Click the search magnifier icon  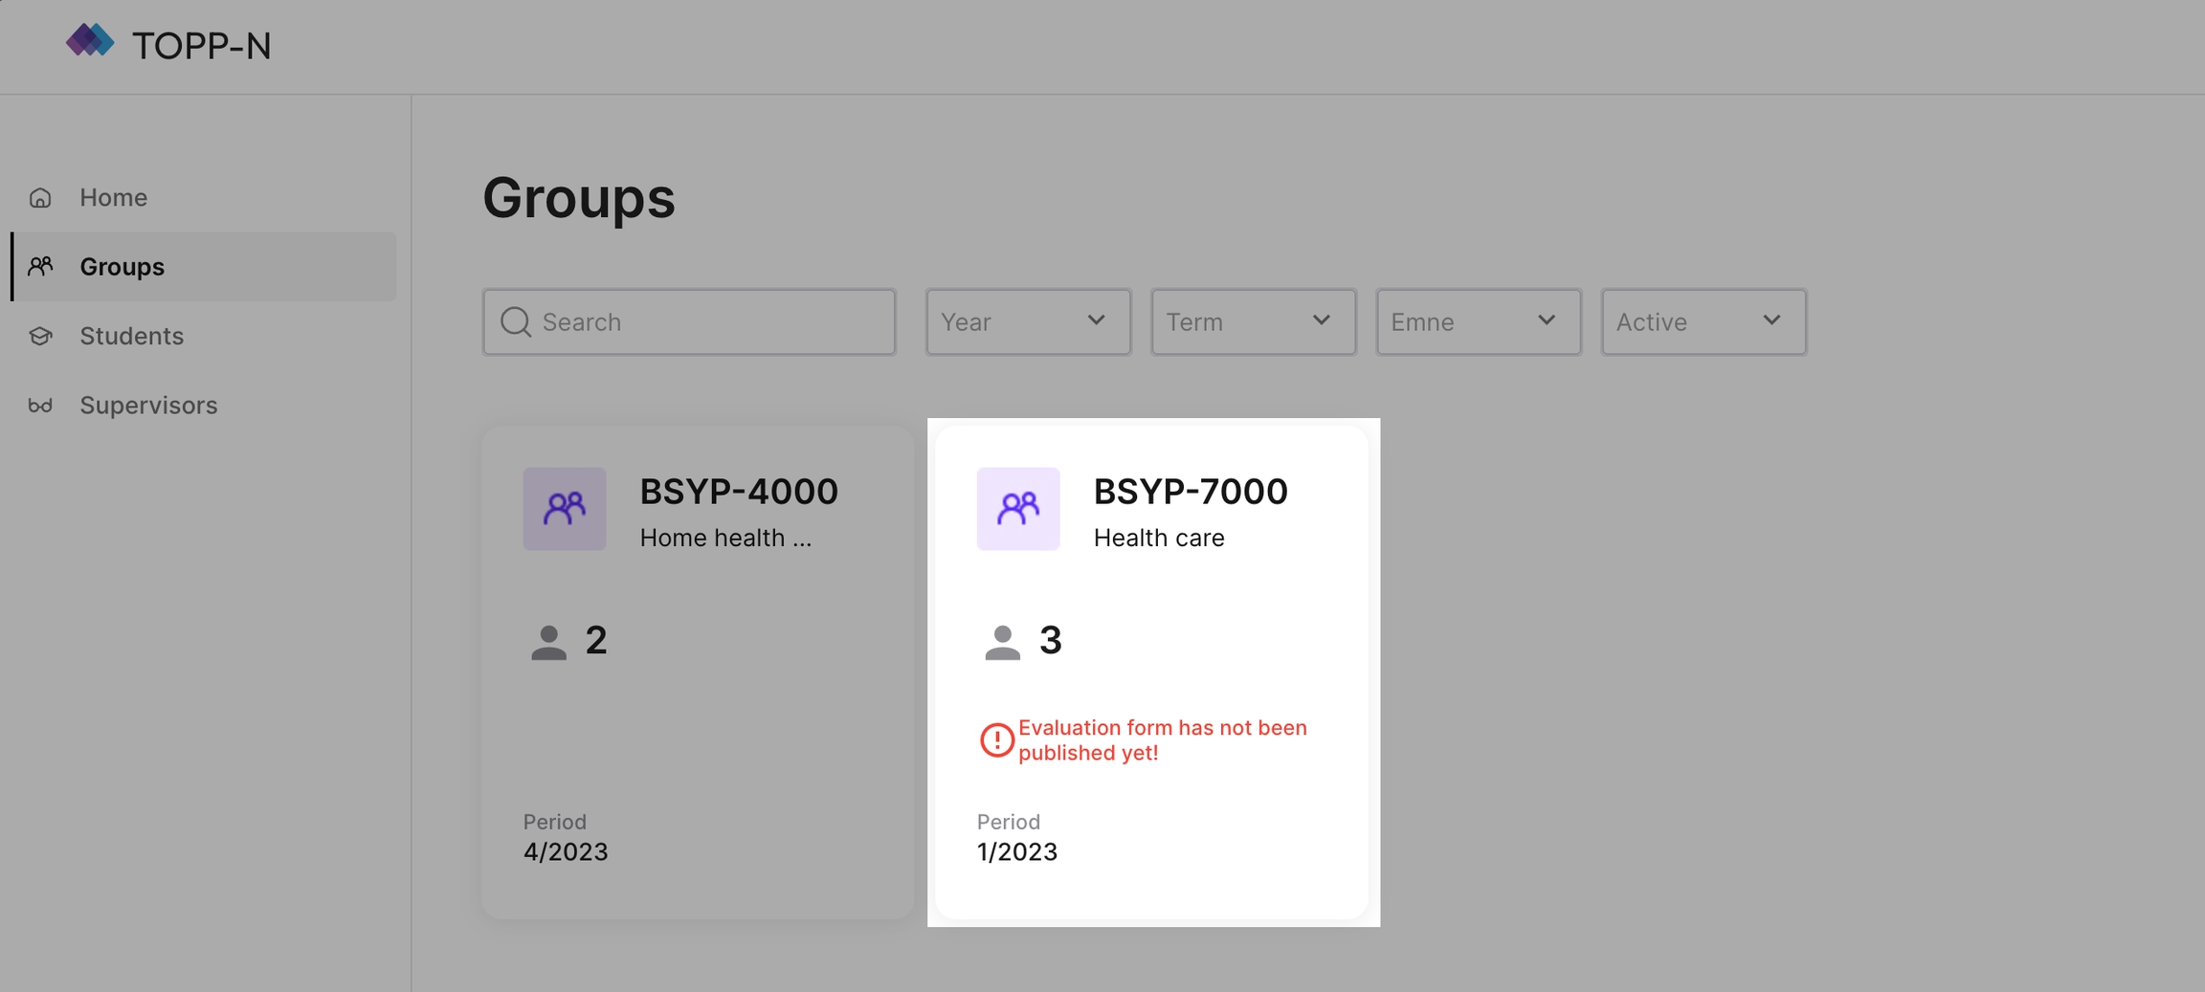pyautogui.click(x=516, y=322)
